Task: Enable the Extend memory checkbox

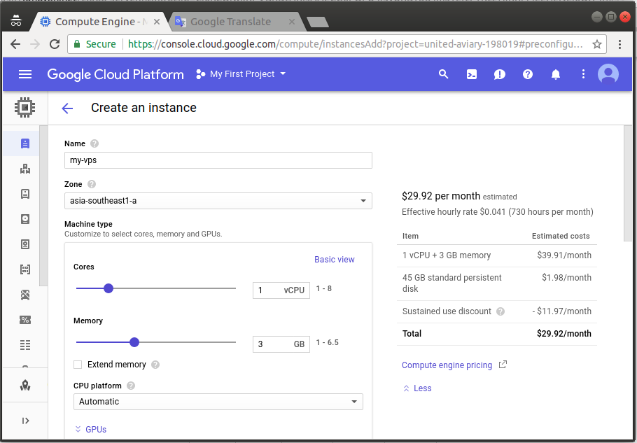Action: pos(78,365)
